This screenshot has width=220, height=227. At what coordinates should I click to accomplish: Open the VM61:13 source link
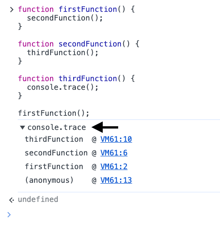[116, 180]
